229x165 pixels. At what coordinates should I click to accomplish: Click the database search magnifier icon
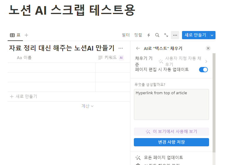pos(157,35)
